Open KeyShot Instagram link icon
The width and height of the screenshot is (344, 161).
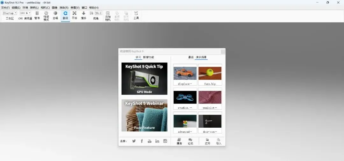[x=165, y=141]
